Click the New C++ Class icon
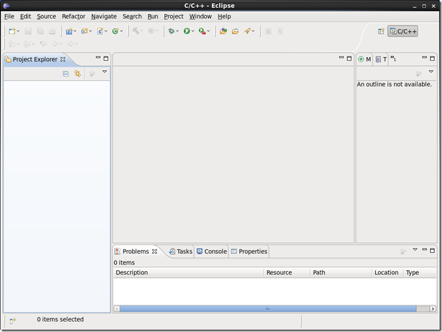The image size is (442, 332). [115, 31]
